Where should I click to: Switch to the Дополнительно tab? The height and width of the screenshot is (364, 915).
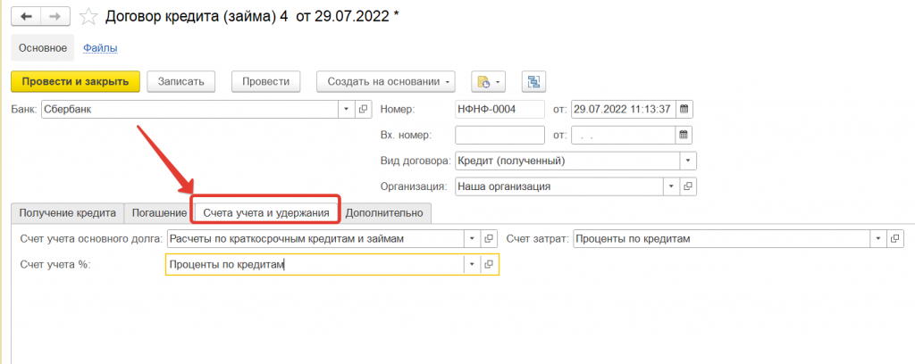pos(386,213)
